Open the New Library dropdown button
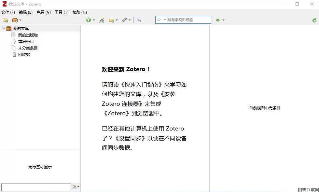The image size is (319, 192). click(17, 20)
